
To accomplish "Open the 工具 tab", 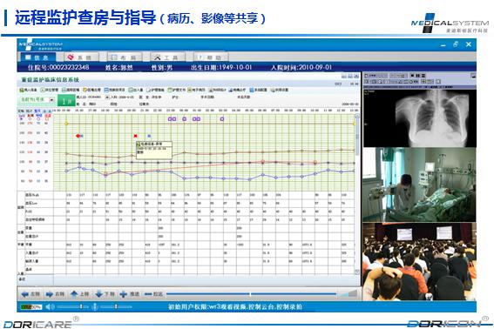I will [x=167, y=57].
